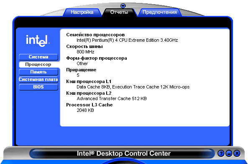Switch to the Настройка tab
The width and height of the screenshot is (248, 164).
82,12
